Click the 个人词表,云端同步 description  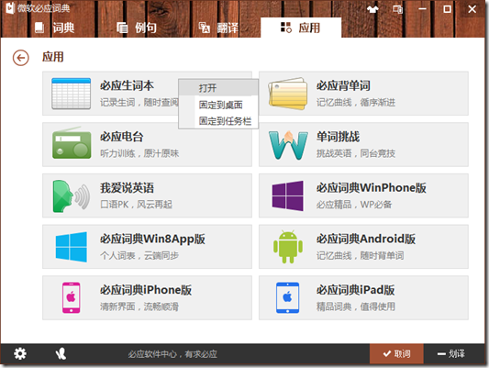tap(139, 255)
